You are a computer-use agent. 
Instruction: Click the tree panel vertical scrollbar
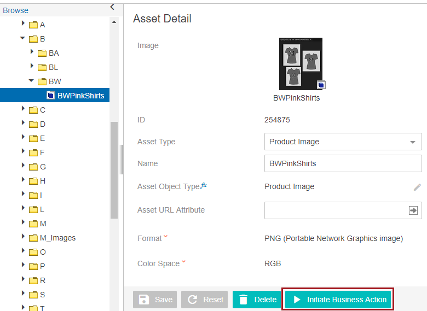[x=114, y=169]
